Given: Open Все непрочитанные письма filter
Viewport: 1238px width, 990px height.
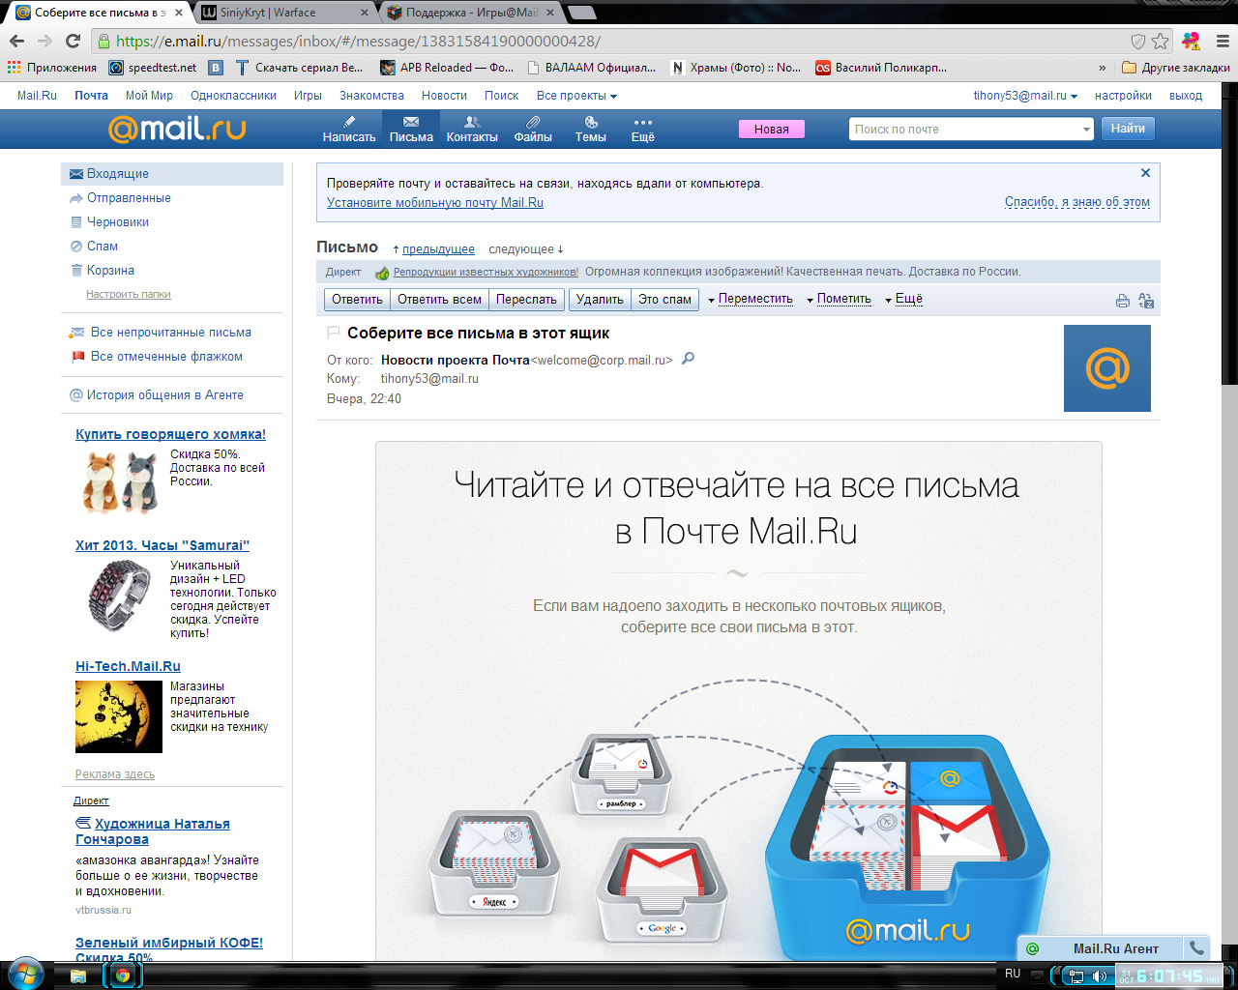Looking at the screenshot, I should 170,333.
